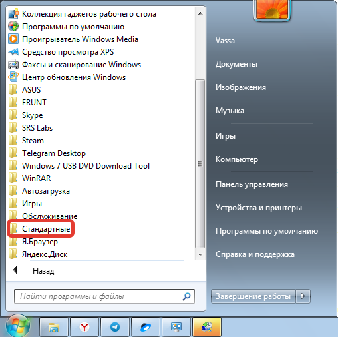The width and height of the screenshot is (338, 337).
Task: Open Программы по умолчанию in right pane
Action: (x=267, y=231)
